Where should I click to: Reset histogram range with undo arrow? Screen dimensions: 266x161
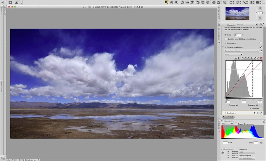click(261, 143)
